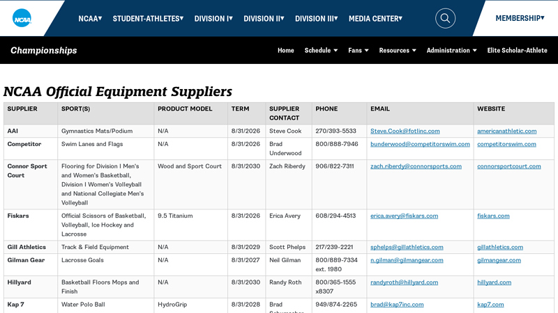Select the PRODUCT MODEL column header
The height and width of the screenshot is (313, 558).
click(x=190, y=113)
